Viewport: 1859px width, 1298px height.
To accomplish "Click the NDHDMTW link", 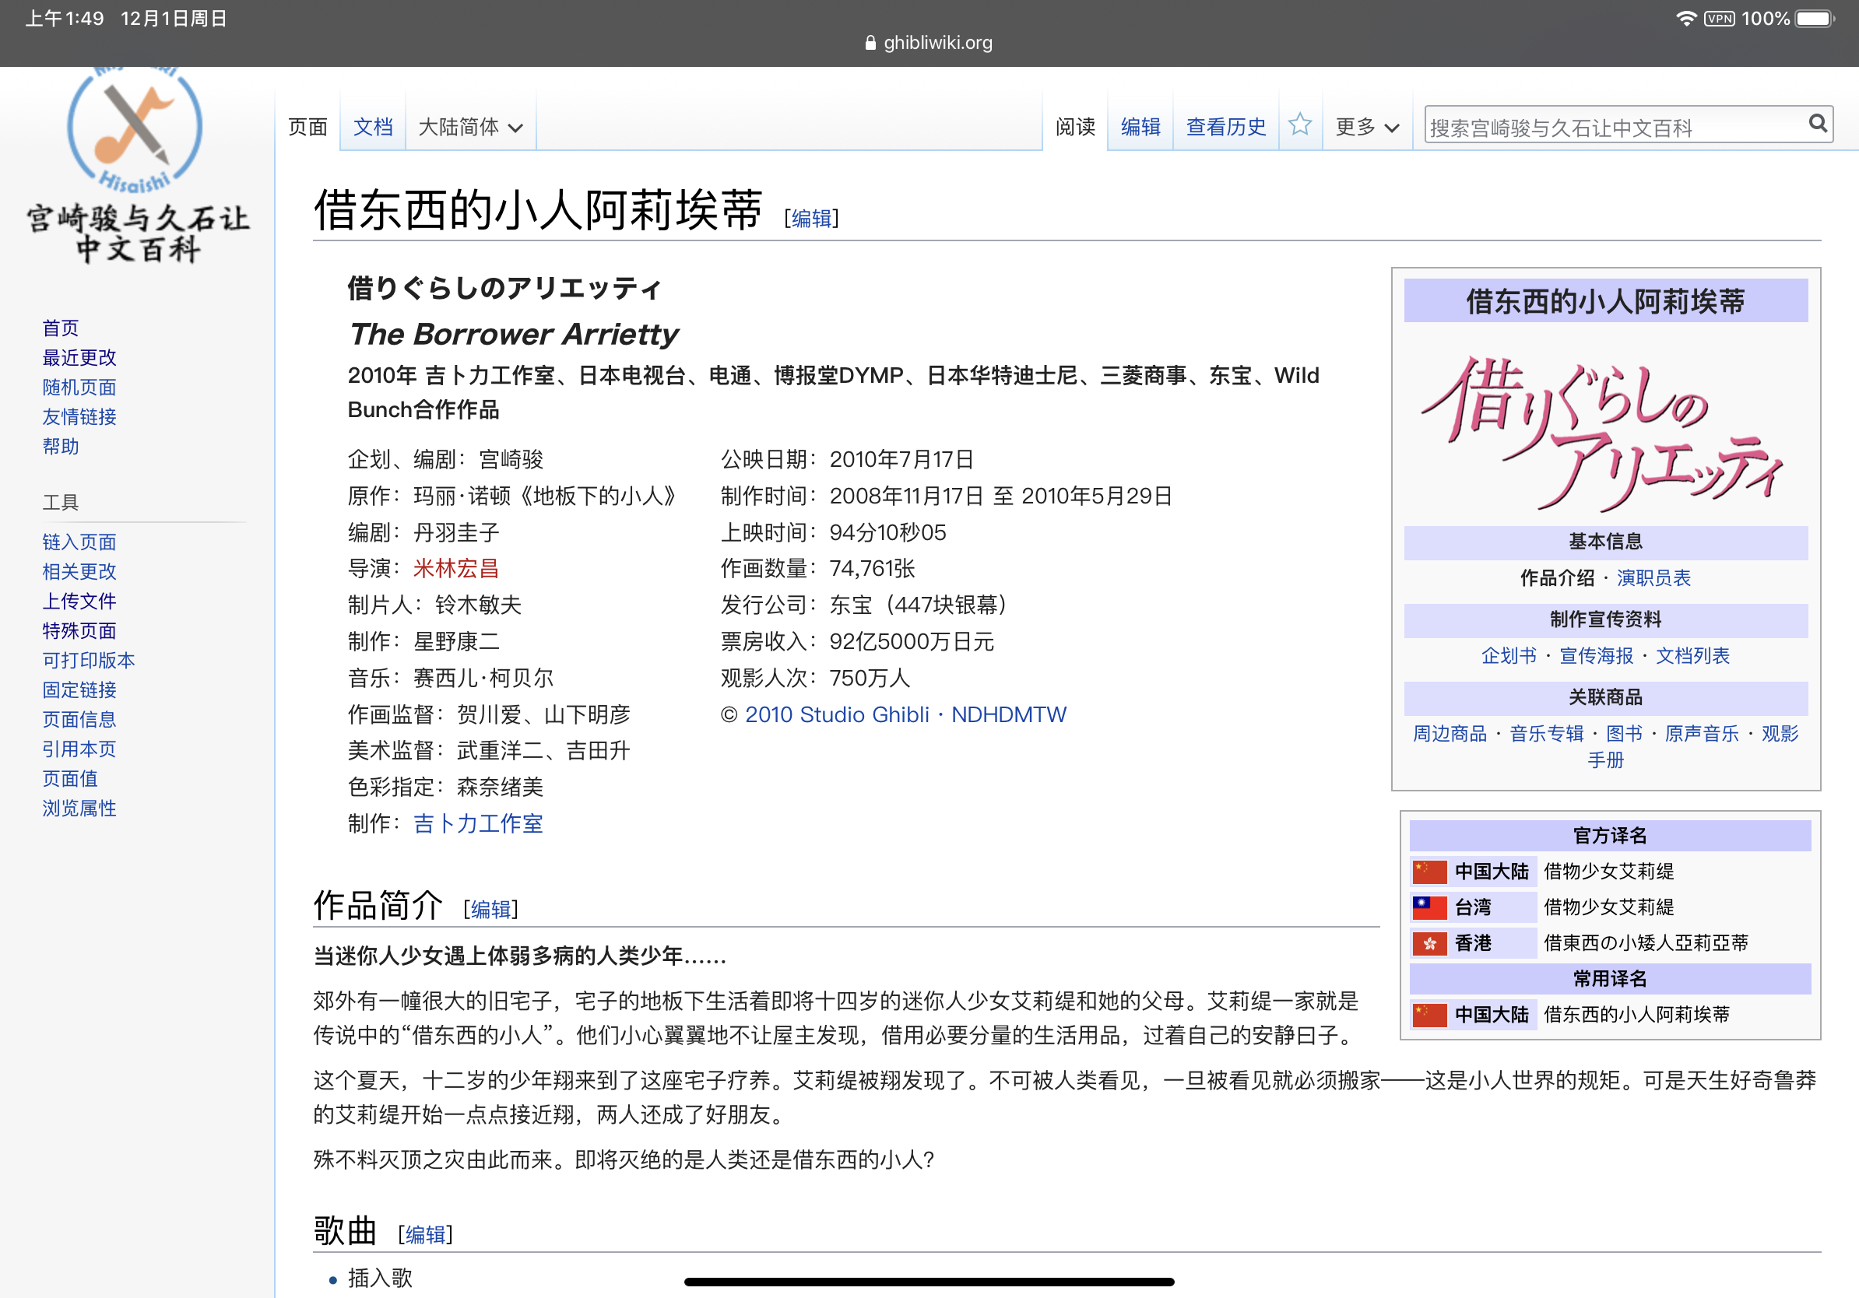I will (1009, 714).
